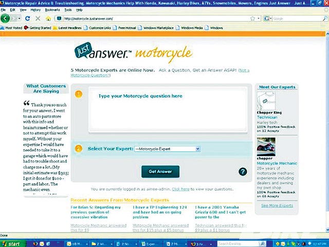Open the Bookmarks menu
Screen dimensions: 329x247
click(52, 10)
